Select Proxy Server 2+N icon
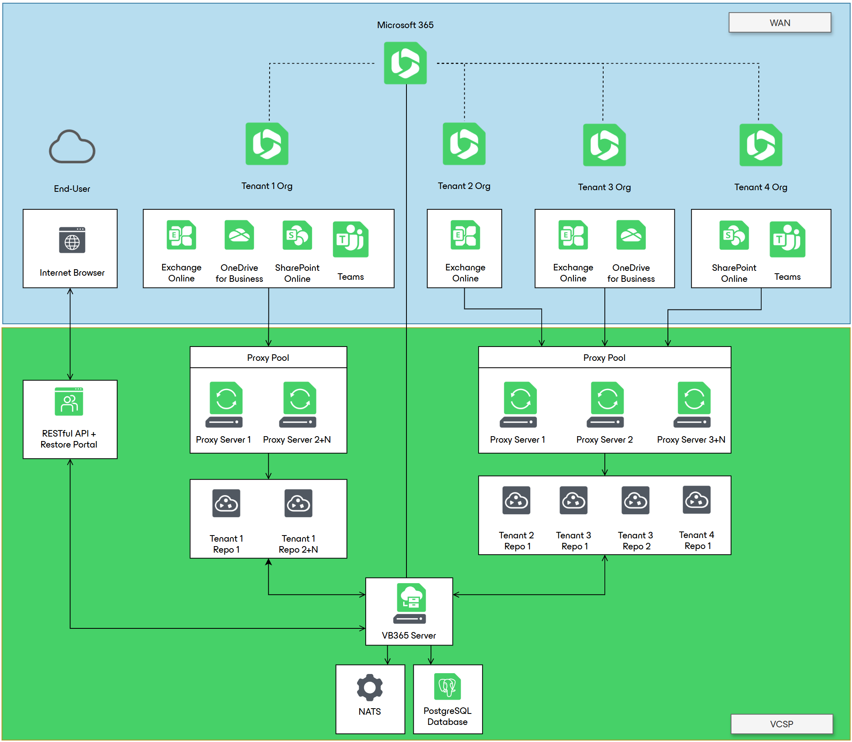The image size is (852, 742). pyautogui.click(x=298, y=404)
